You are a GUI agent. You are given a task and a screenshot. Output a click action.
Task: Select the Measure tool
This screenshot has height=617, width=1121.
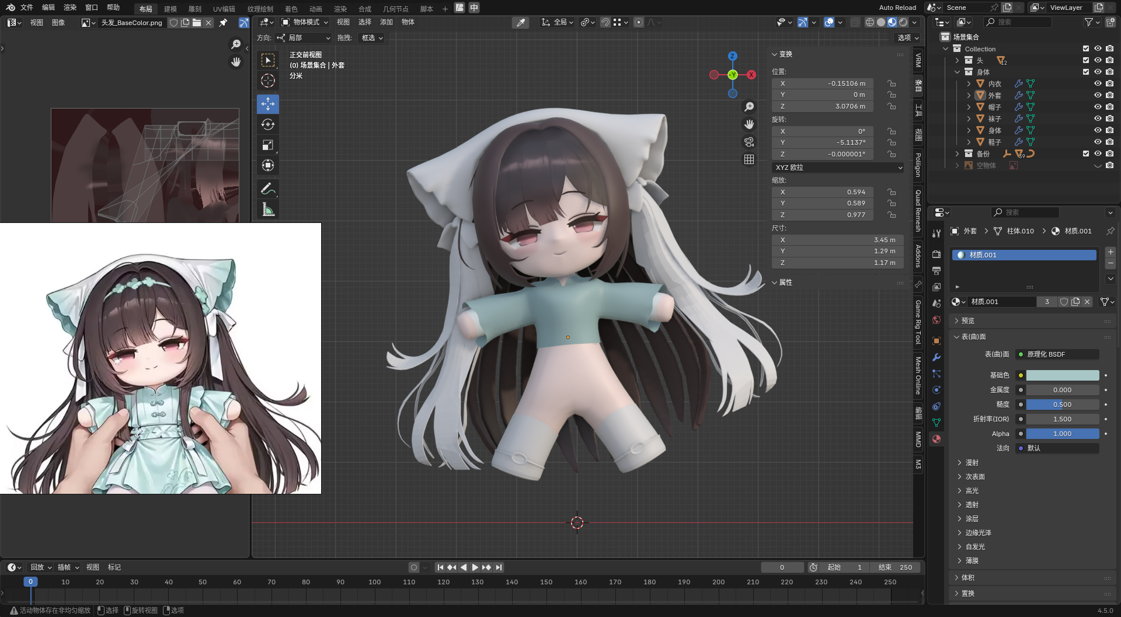tap(268, 210)
